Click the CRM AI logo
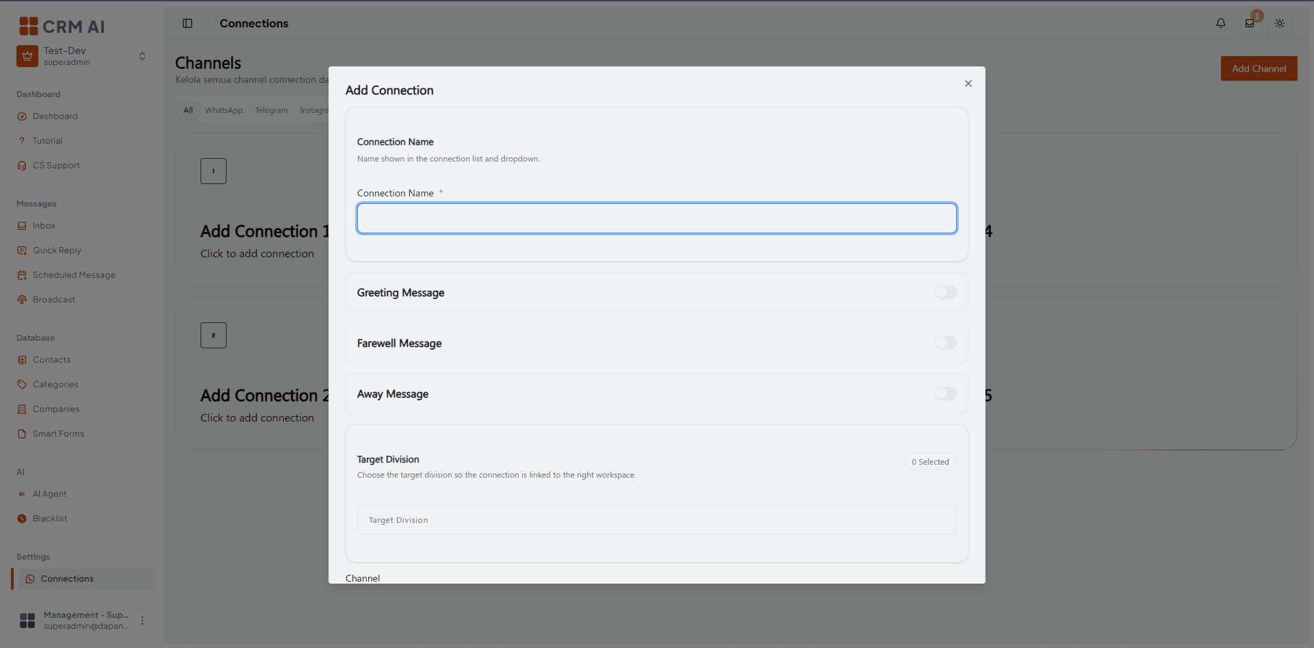Viewport: 1314px width, 648px height. pyautogui.click(x=62, y=26)
